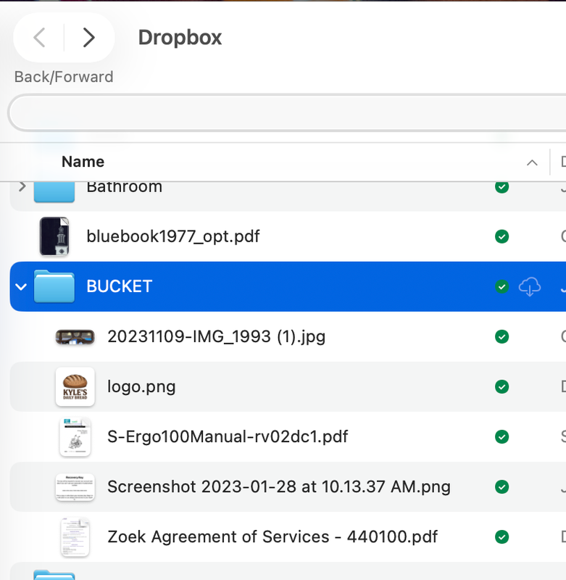Click sync status checkmark for bluebook1977_opt.pdf

click(x=502, y=236)
